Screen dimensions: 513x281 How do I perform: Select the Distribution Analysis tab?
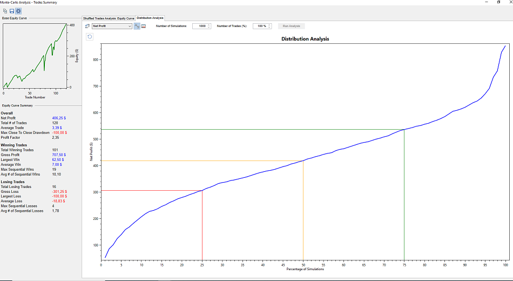(x=150, y=18)
